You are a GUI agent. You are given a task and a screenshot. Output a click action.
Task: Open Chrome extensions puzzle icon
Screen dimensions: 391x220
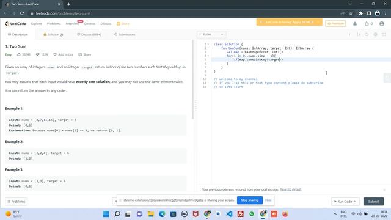(360, 13)
